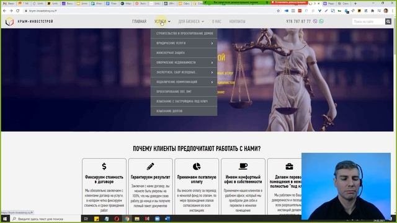
Task: Open the Главная menu item
Action: pos(139,22)
